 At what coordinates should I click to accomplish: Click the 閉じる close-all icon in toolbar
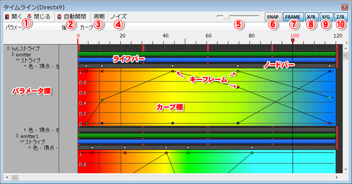pyautogui.click(x=30, y=17)
